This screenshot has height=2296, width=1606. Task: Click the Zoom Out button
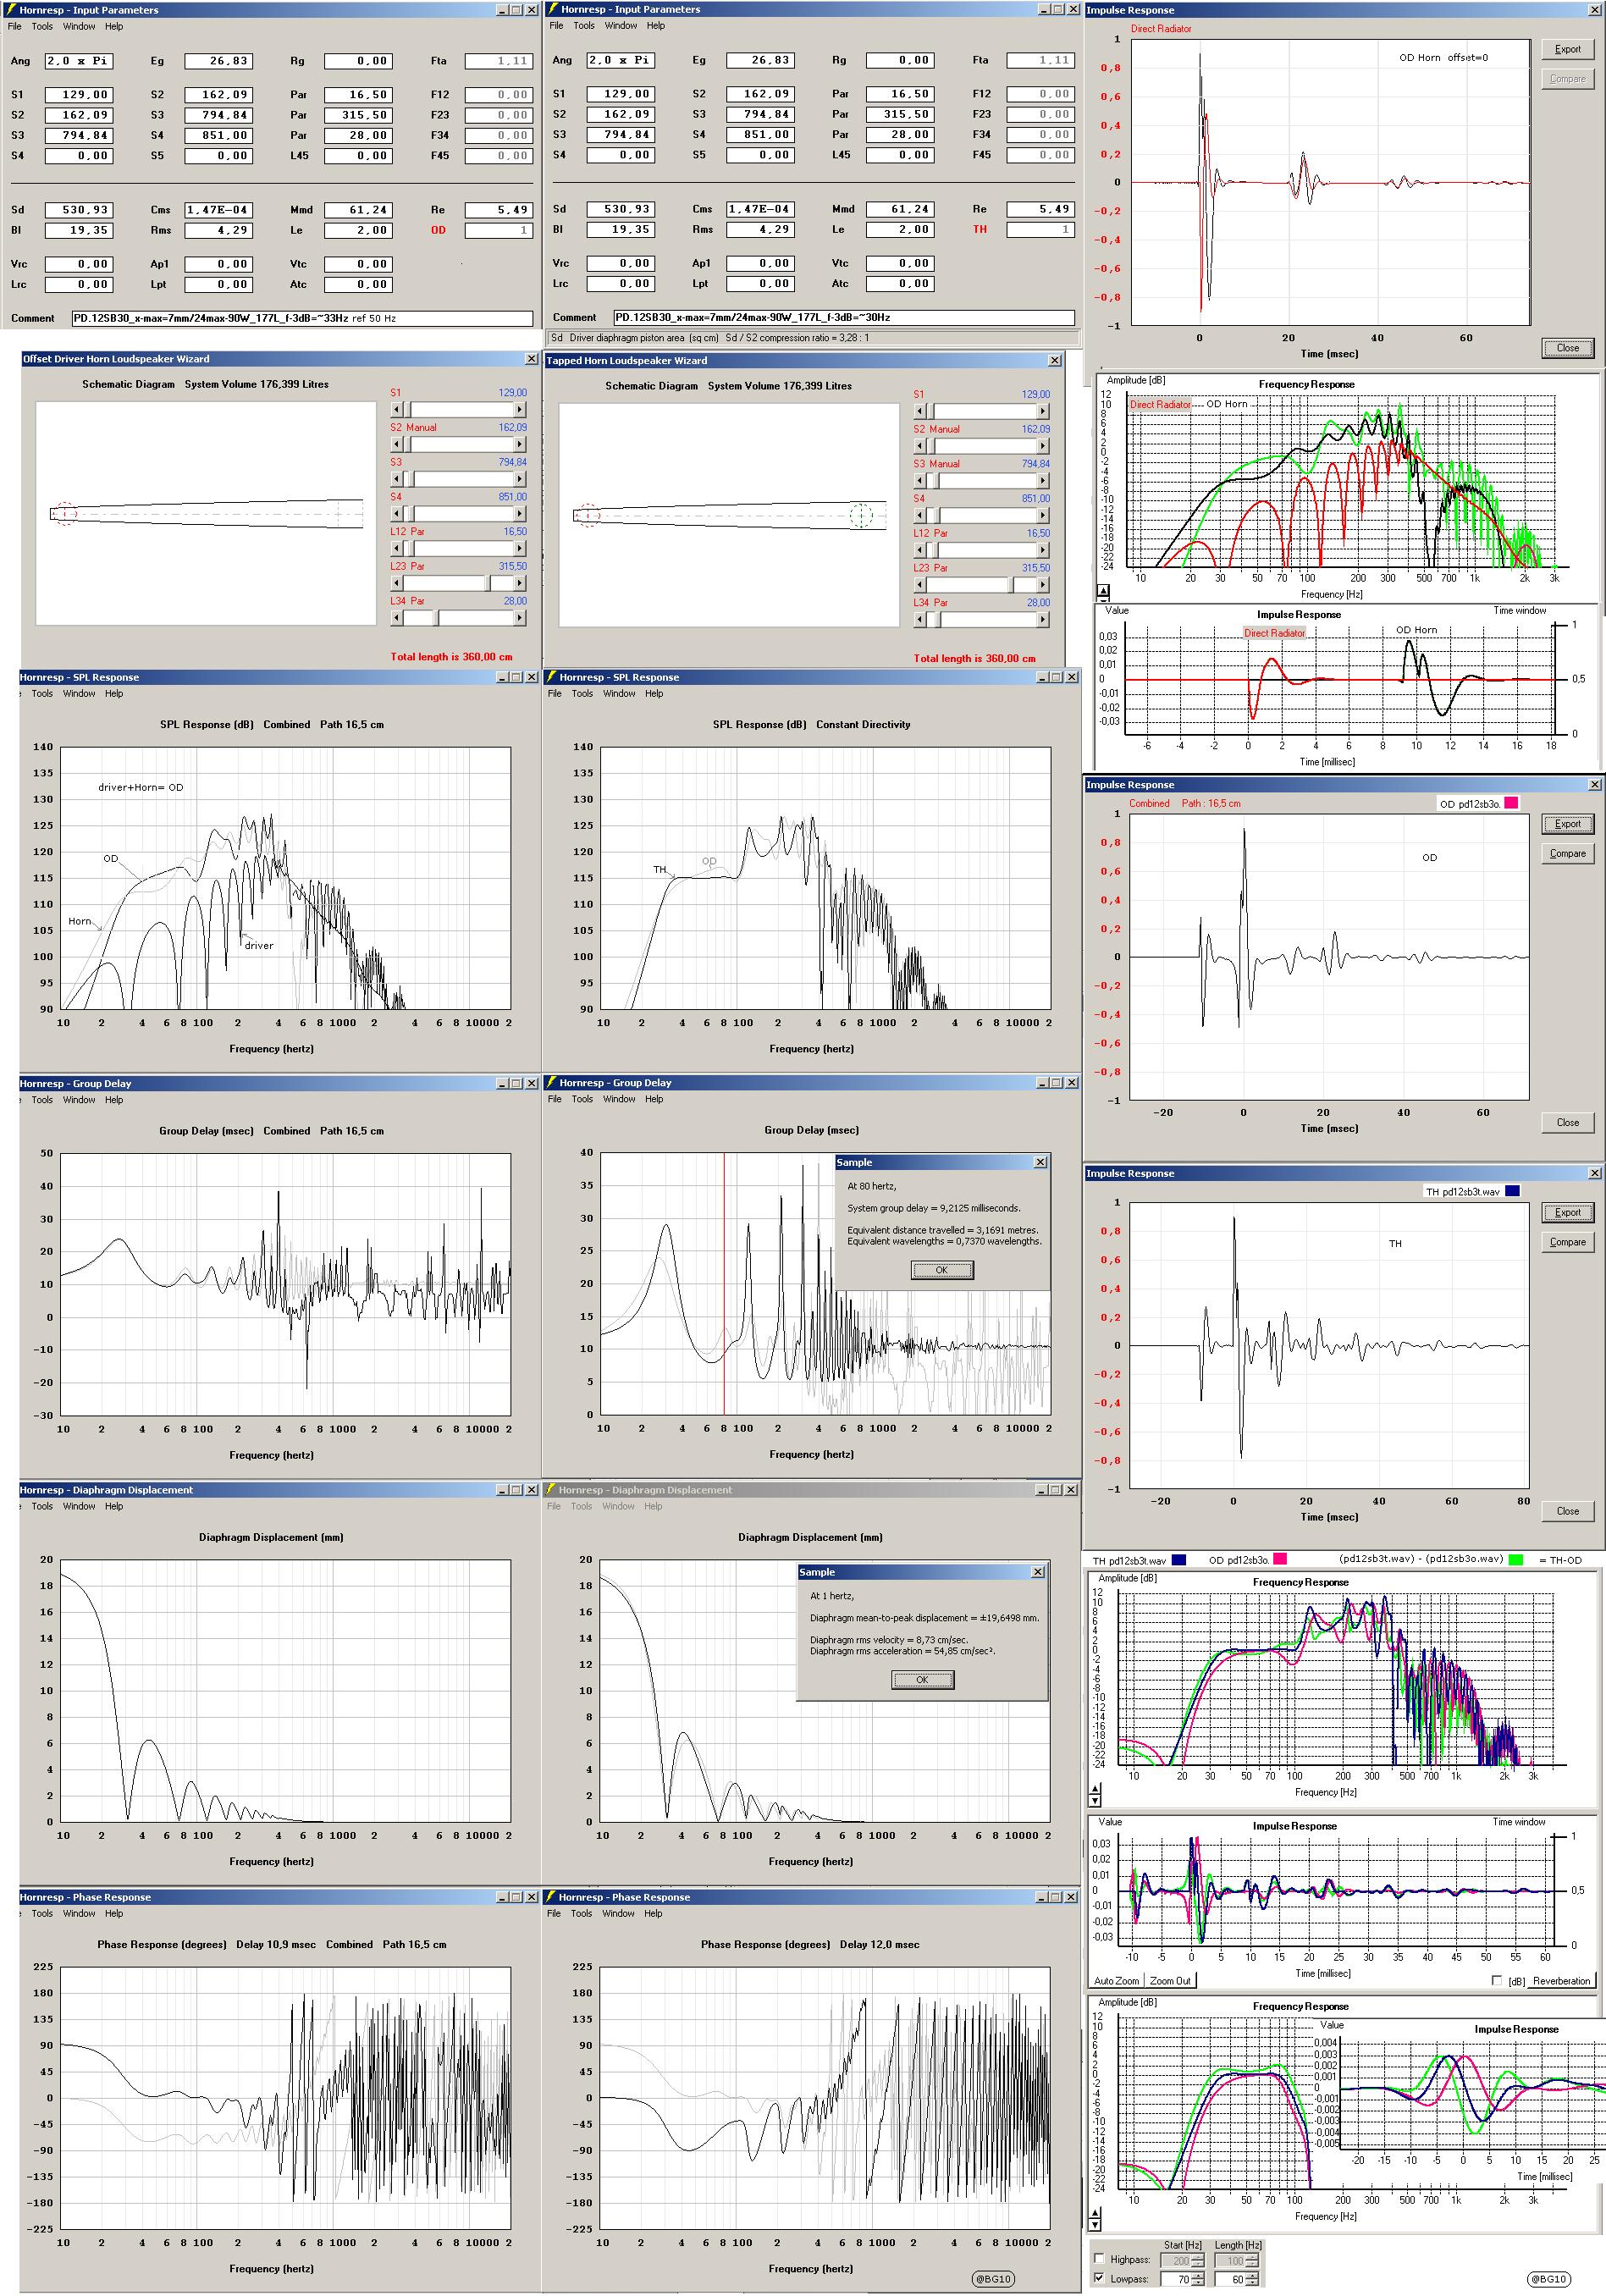1169,1981
